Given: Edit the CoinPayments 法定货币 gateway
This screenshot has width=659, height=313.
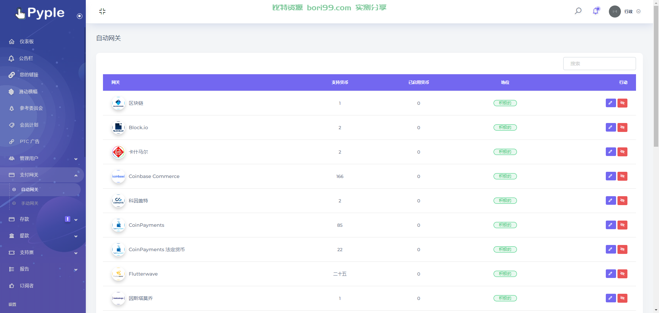Looking at the screenshot, I should point(611,249).
